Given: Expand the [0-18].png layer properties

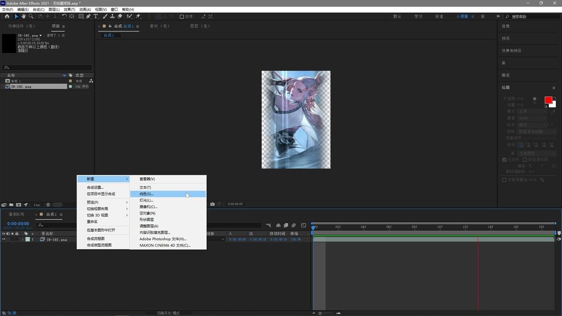Looking at the screenshot, I should (x=22, y=239).
